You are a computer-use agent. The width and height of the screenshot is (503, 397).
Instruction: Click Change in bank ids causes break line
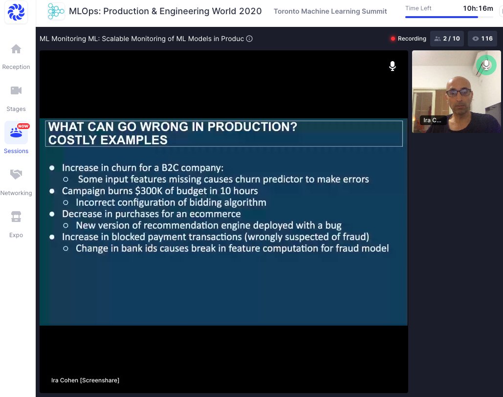point(232,248)
